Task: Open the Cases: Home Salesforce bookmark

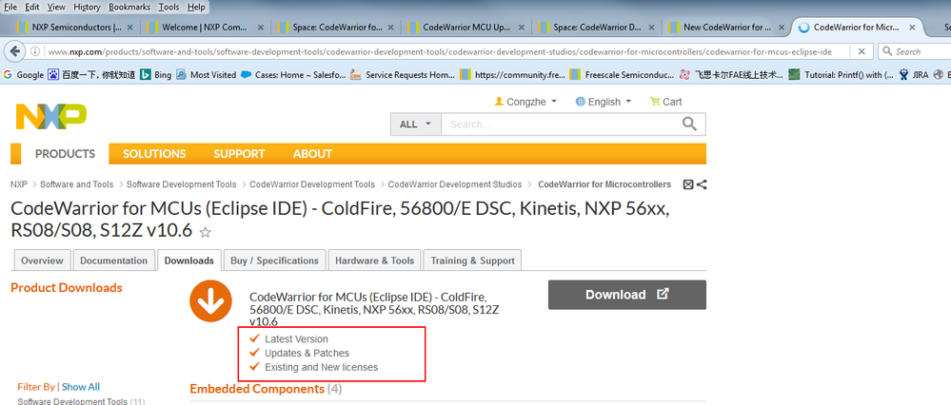Action: click(293, 75)
